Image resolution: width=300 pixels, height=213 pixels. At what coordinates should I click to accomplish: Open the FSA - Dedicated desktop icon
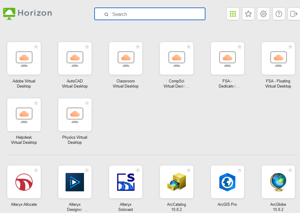pyautogui.click(x=227, y=58)
